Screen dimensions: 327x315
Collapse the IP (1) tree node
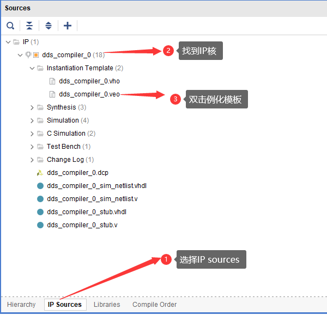8,42
